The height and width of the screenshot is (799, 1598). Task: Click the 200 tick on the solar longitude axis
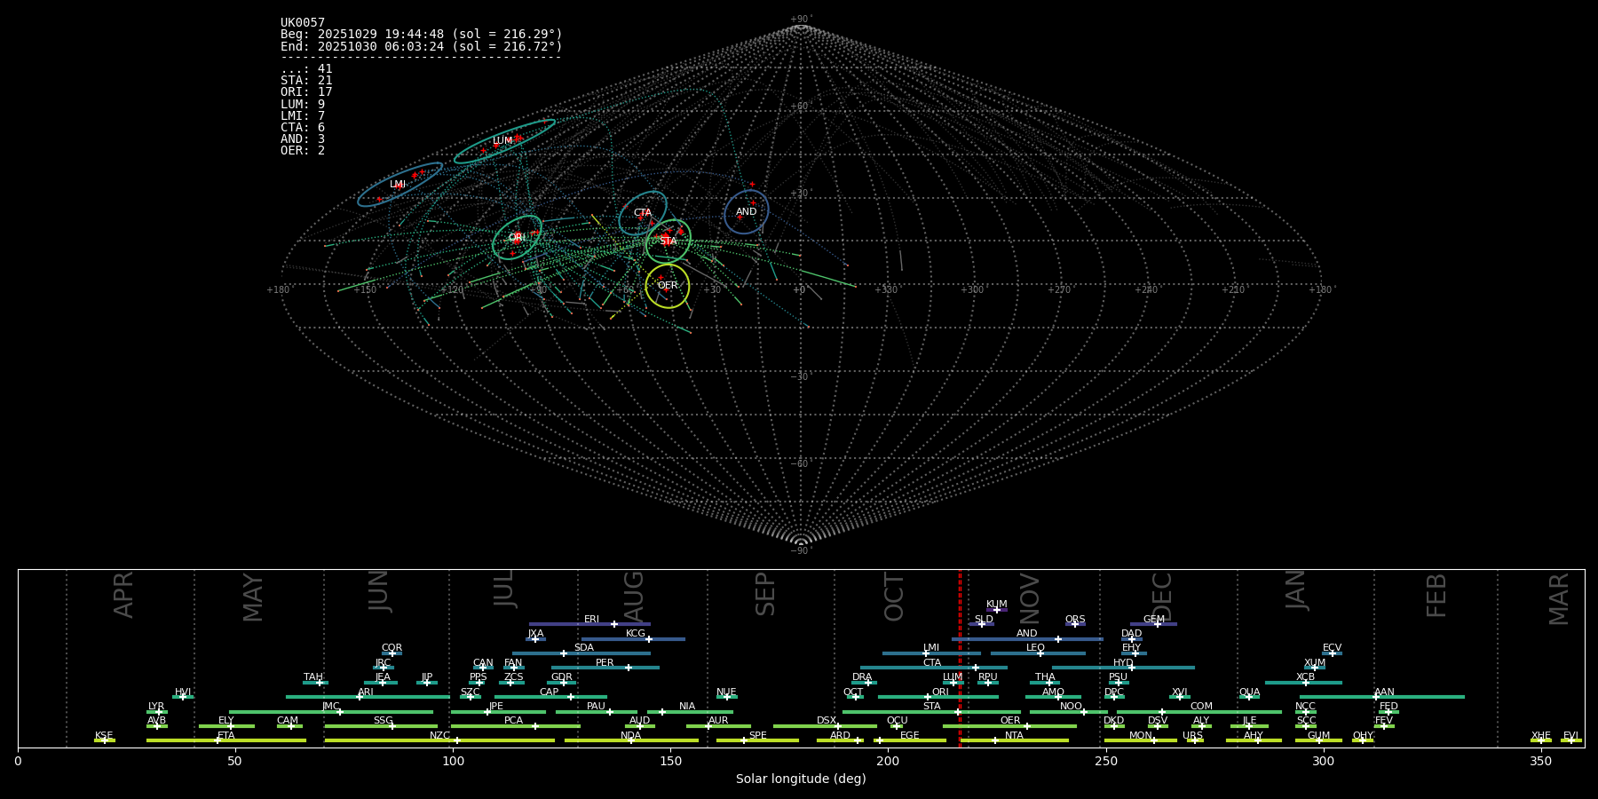[888, 761]
